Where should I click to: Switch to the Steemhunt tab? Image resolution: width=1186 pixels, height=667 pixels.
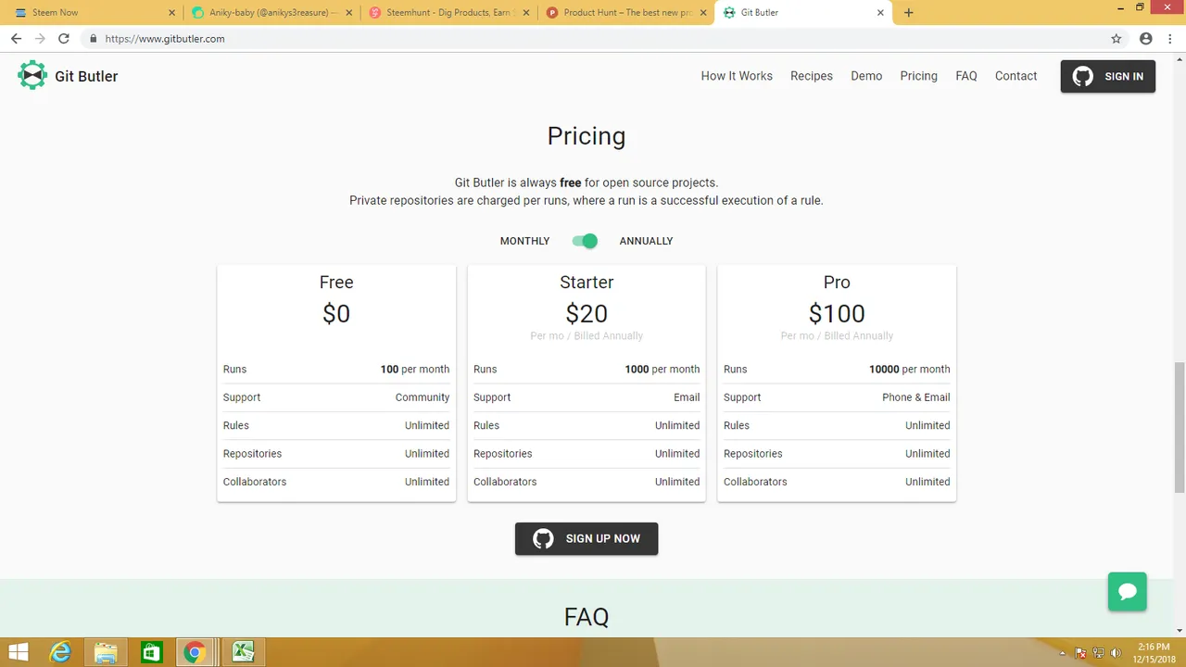point(447,13)
